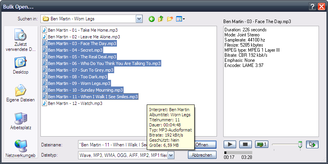328x164 pixels.
Task: Click the help question mark button
Action: point(312,7)
